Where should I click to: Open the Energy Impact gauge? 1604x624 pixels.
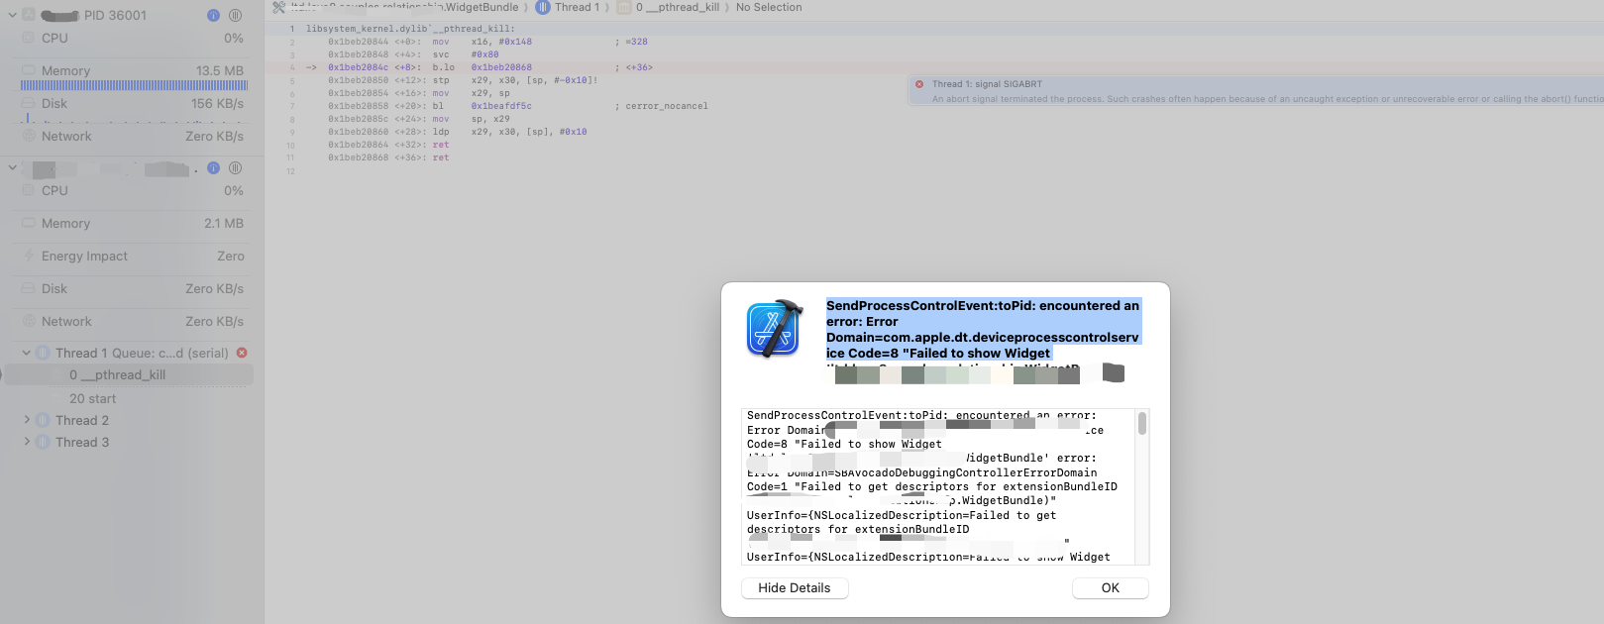133,257
